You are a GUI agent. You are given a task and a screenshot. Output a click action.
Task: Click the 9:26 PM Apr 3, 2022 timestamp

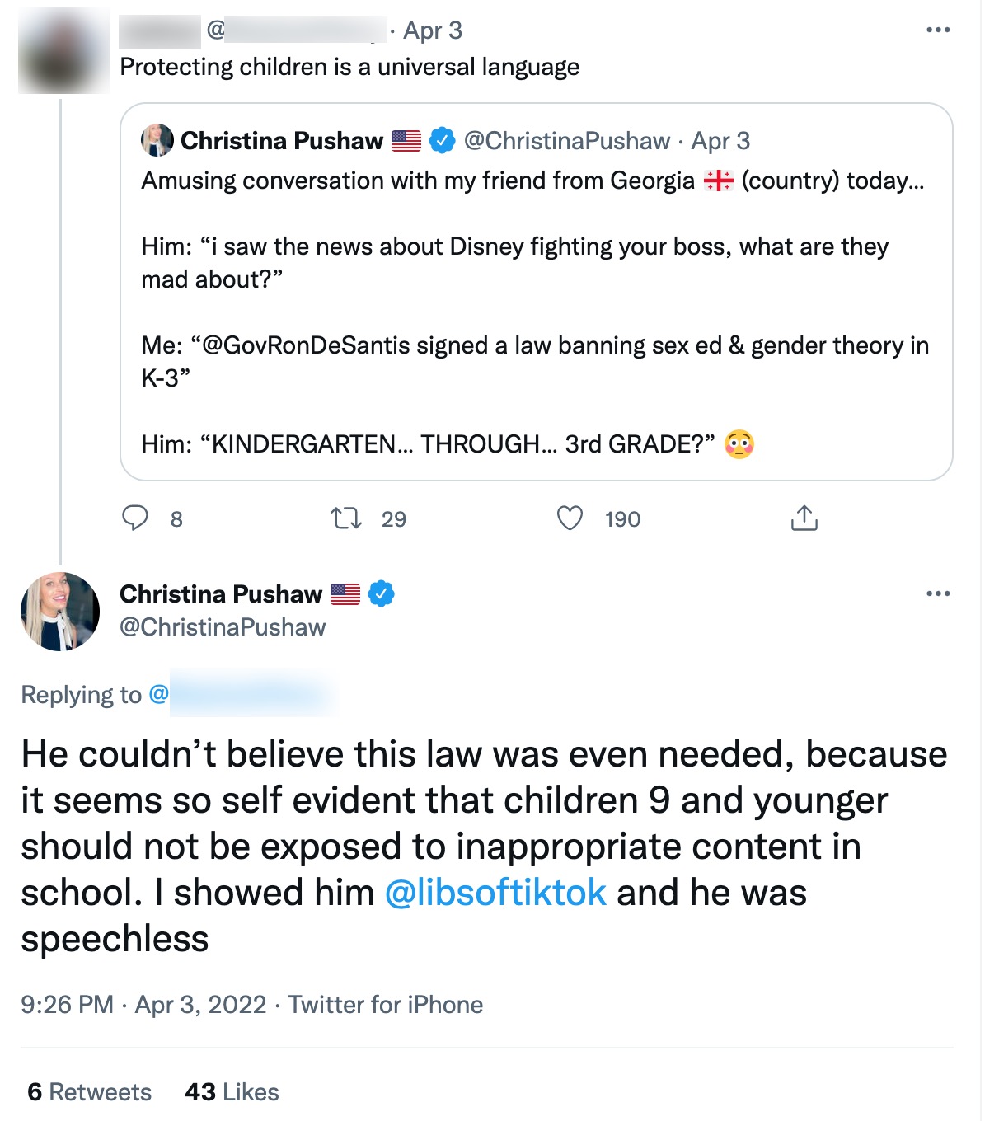(143, 1005)
